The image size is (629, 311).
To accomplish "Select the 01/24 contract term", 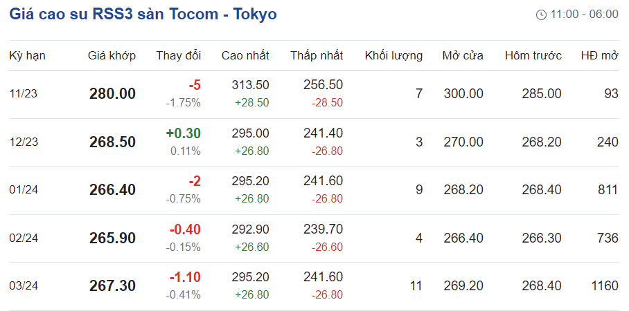I will pyautogui.click(x=24, y=189).
